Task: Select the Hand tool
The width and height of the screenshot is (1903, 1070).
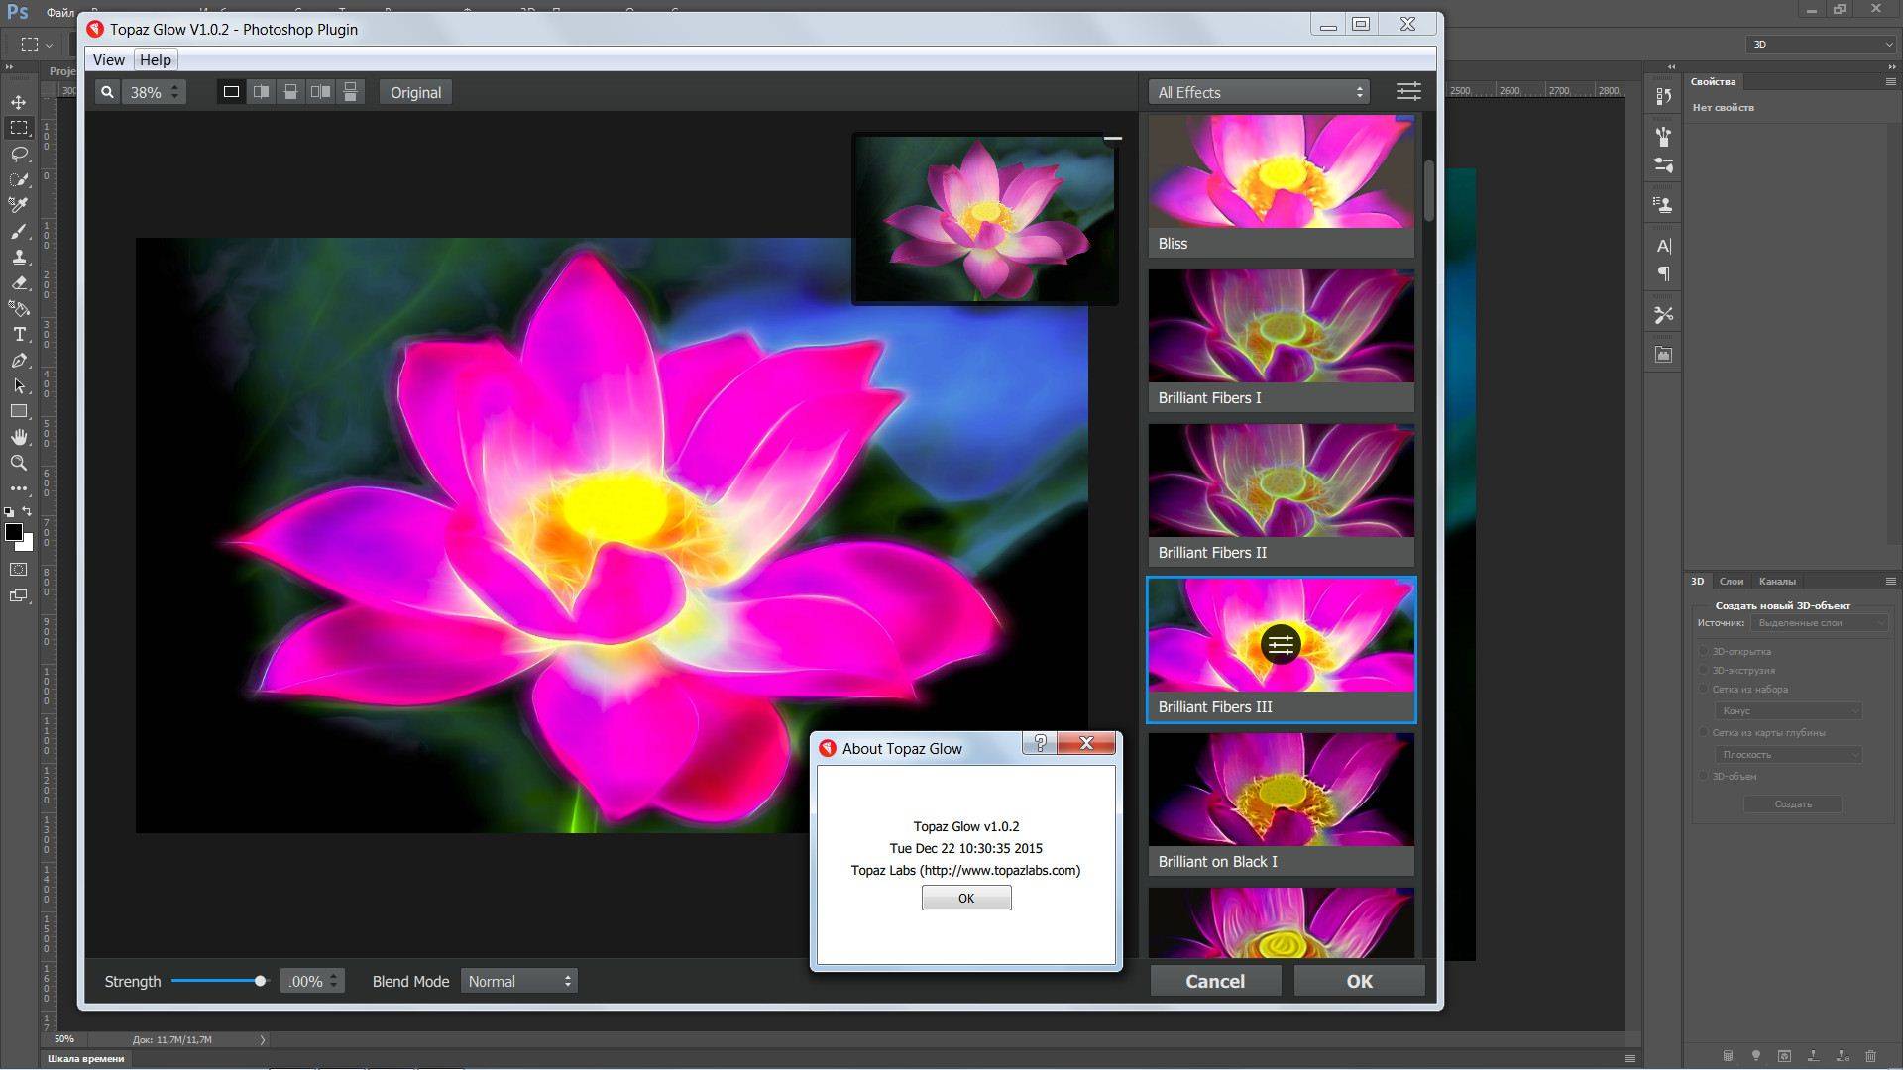Action: pyautogui.click(x=19, y=437)
